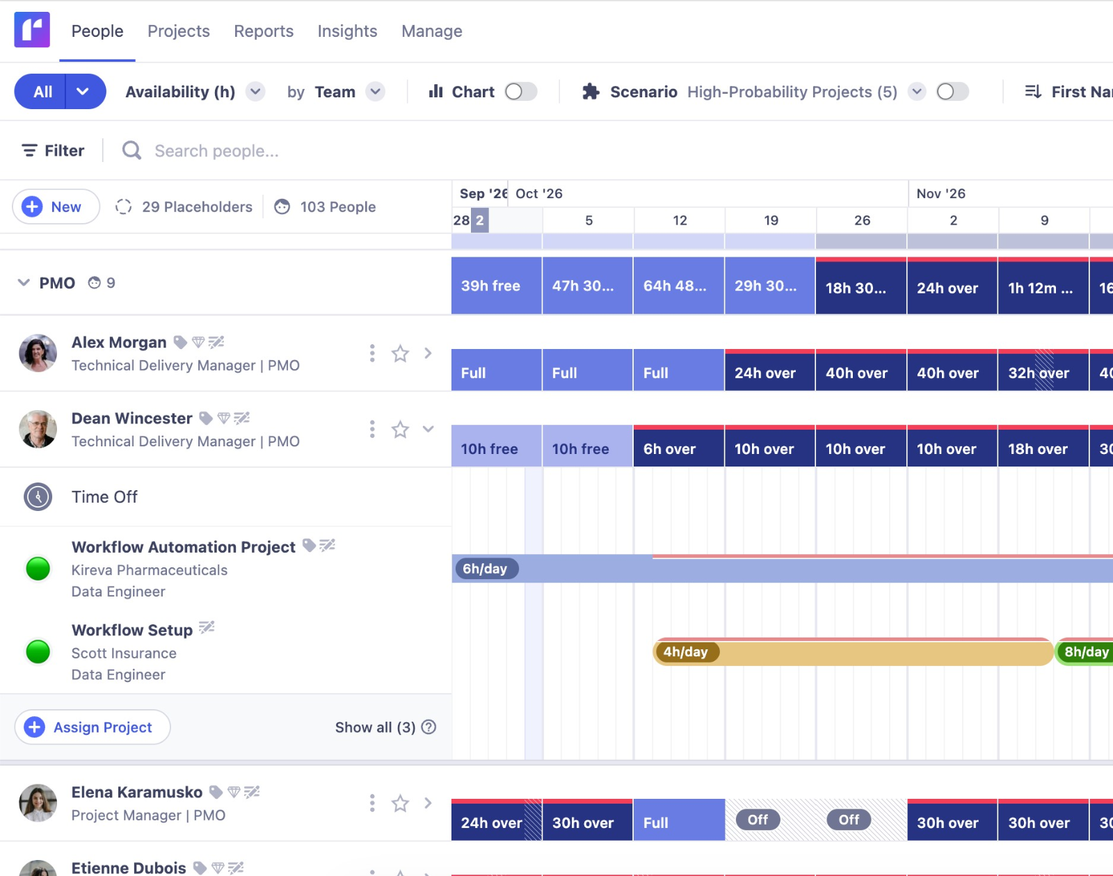Image resolution: width=1113 pixels, height=876 pixels.
Task: Click the Search people input field
Action: [216, 151]
